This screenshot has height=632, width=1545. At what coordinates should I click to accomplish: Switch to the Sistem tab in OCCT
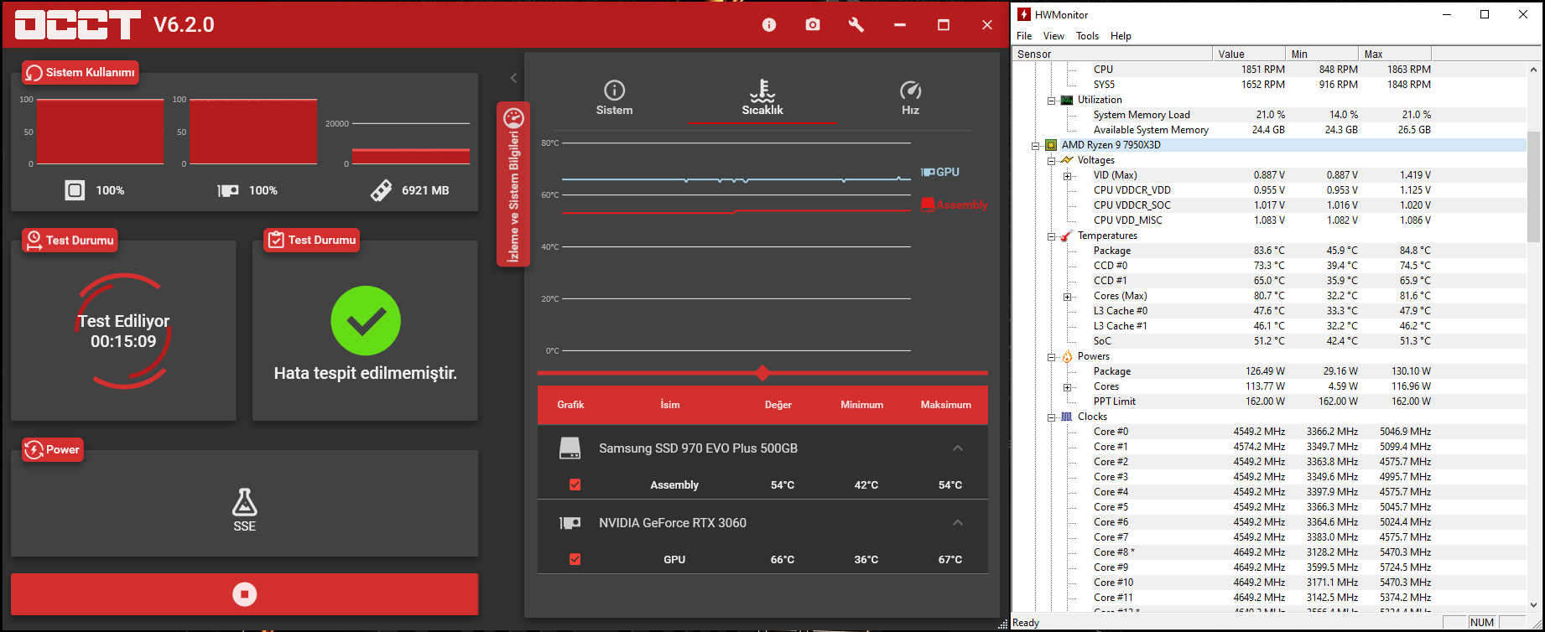pyautogui.click(x=615, y=98)
